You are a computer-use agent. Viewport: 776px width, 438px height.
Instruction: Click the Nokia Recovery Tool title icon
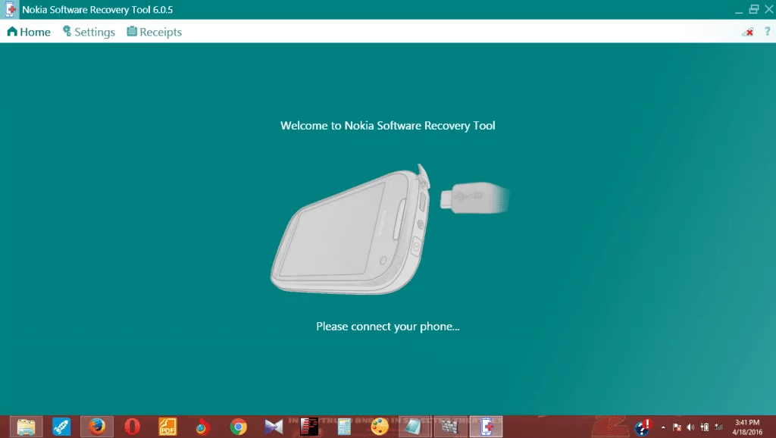pyautogui.click(x=9, y=9)
